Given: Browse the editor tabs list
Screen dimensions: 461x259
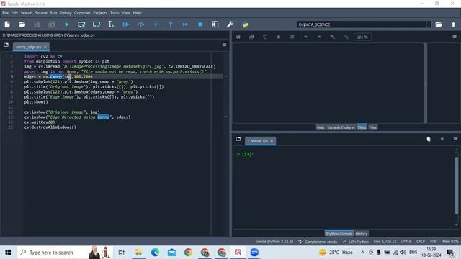Looking at the screenshot, I should pyautogui.click(x=6, y=45).
